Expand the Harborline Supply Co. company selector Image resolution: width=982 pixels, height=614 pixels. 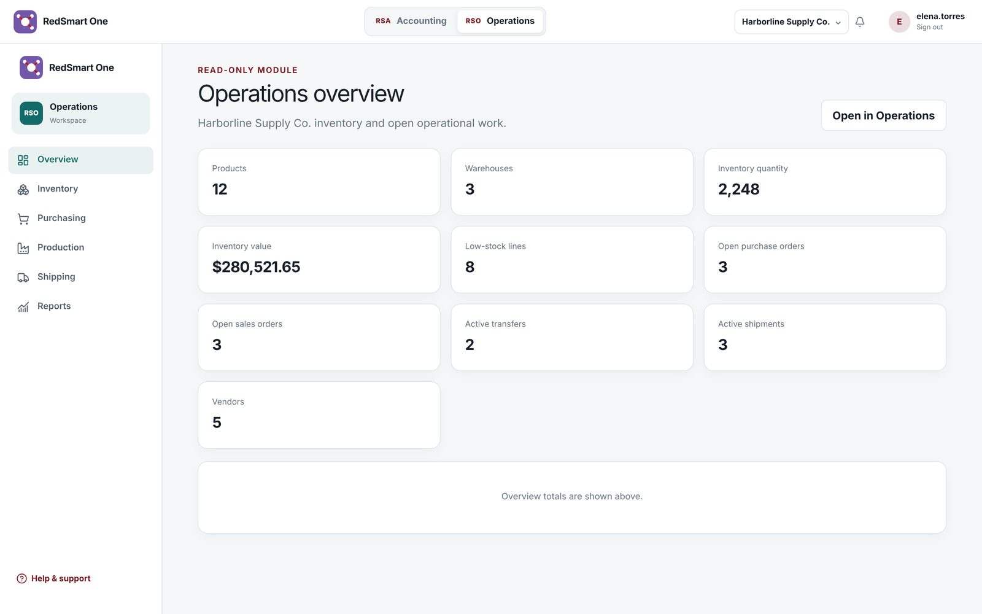tap(791, 21)
